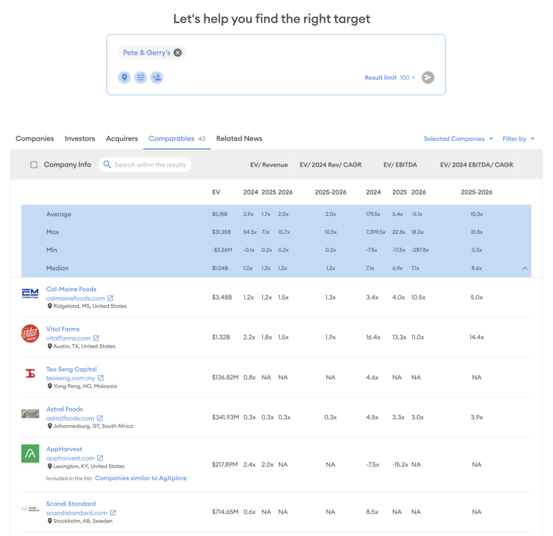This screenshot has width=553, height=536.
Task: Click the green AppHarvest logo
Action: click(30, 453)
